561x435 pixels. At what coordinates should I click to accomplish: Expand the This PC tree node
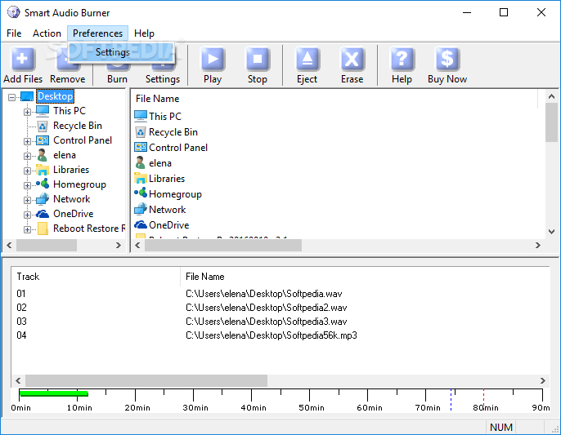click(27, 112)
